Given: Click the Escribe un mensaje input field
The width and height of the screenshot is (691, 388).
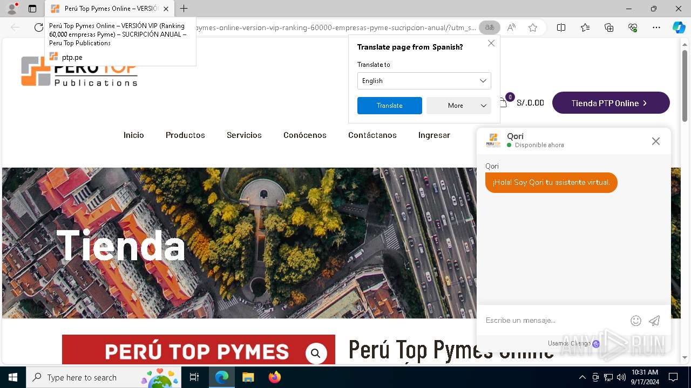Looking at the screenshot, I should pyautogui.click(x=554, y=321).
